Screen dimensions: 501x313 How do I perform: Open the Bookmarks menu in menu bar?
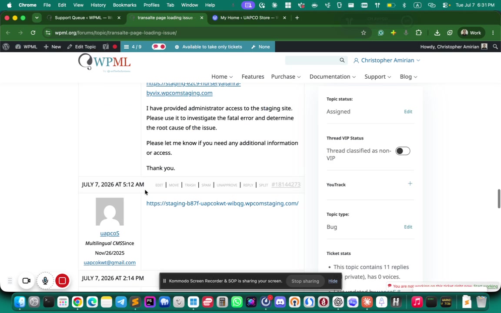(x=125, y=5)
